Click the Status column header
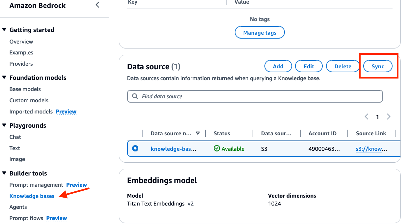Viewport: 409px width, 224px height. coord(222,133)
